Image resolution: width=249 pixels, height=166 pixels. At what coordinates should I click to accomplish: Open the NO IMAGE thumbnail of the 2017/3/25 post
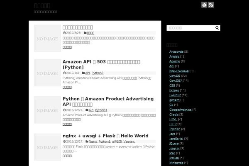(x=47, y=38)
